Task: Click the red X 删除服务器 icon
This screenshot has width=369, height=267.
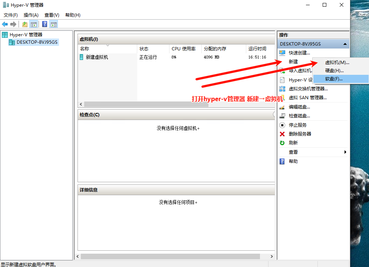Action: 282,134
